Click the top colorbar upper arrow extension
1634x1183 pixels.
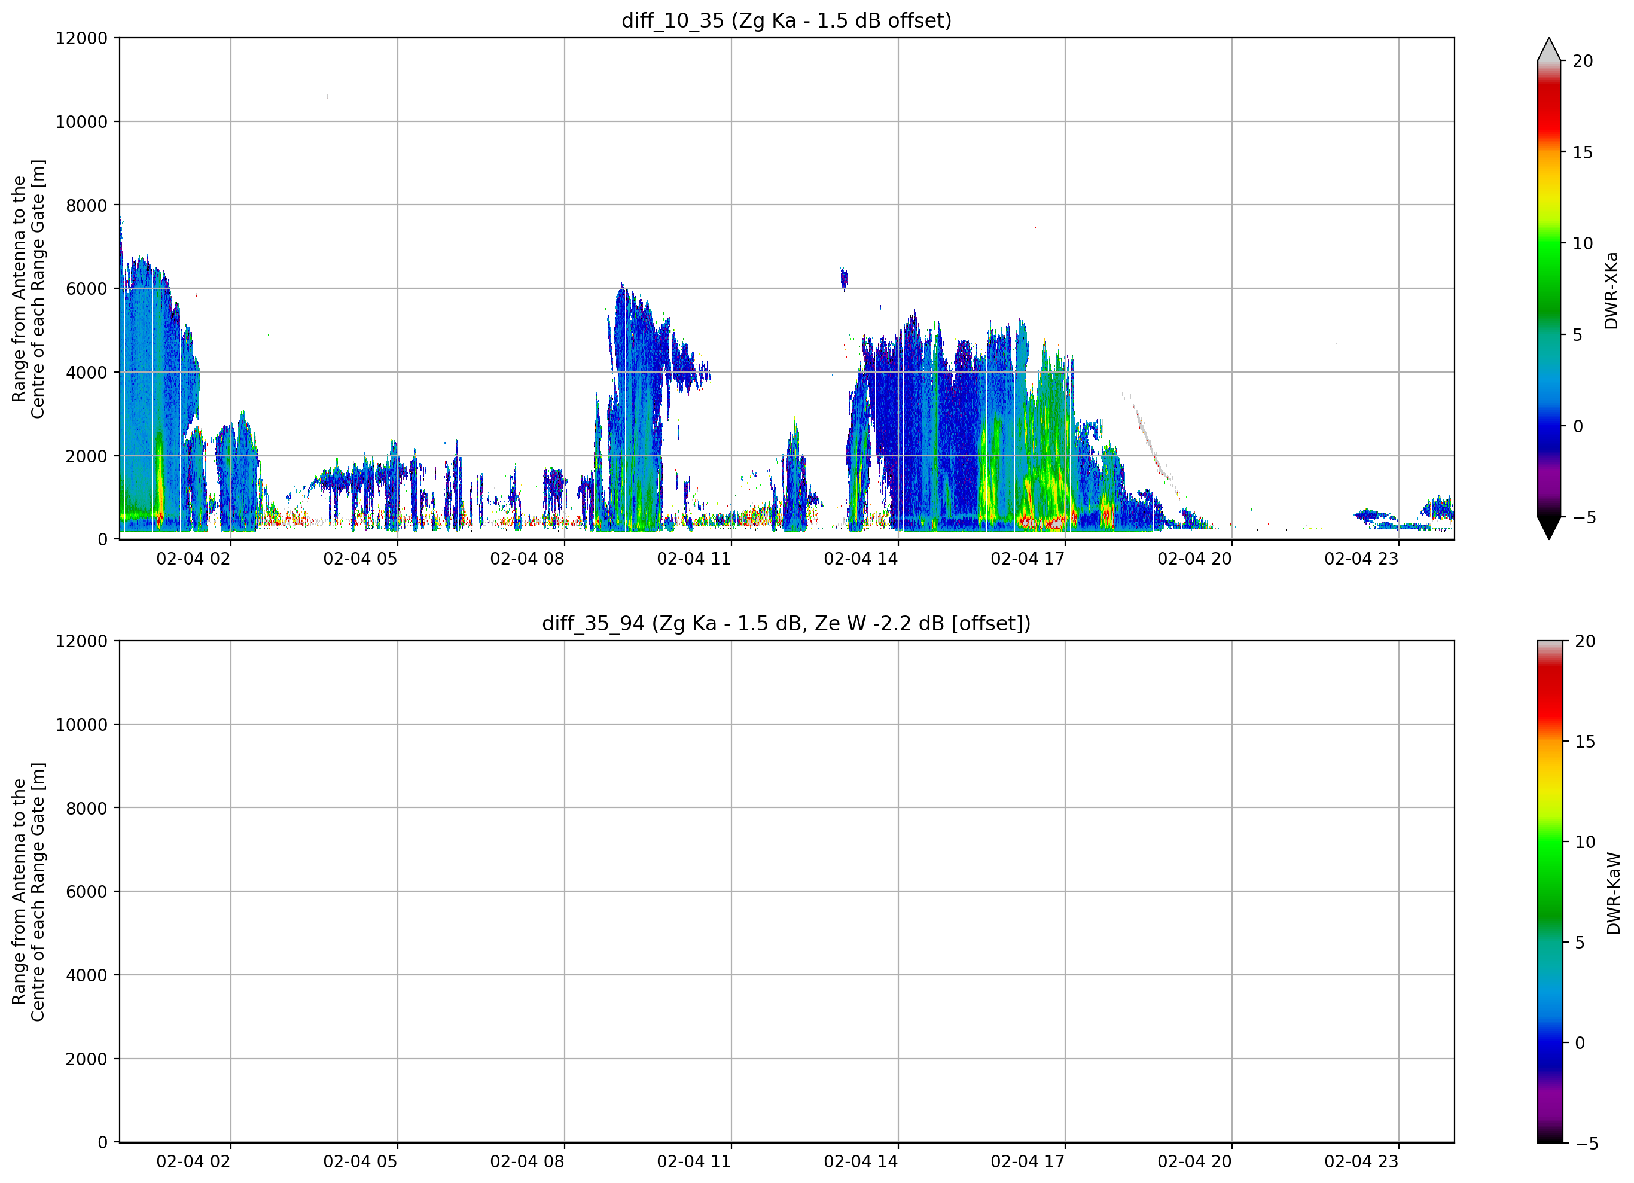coord(1549,49)
